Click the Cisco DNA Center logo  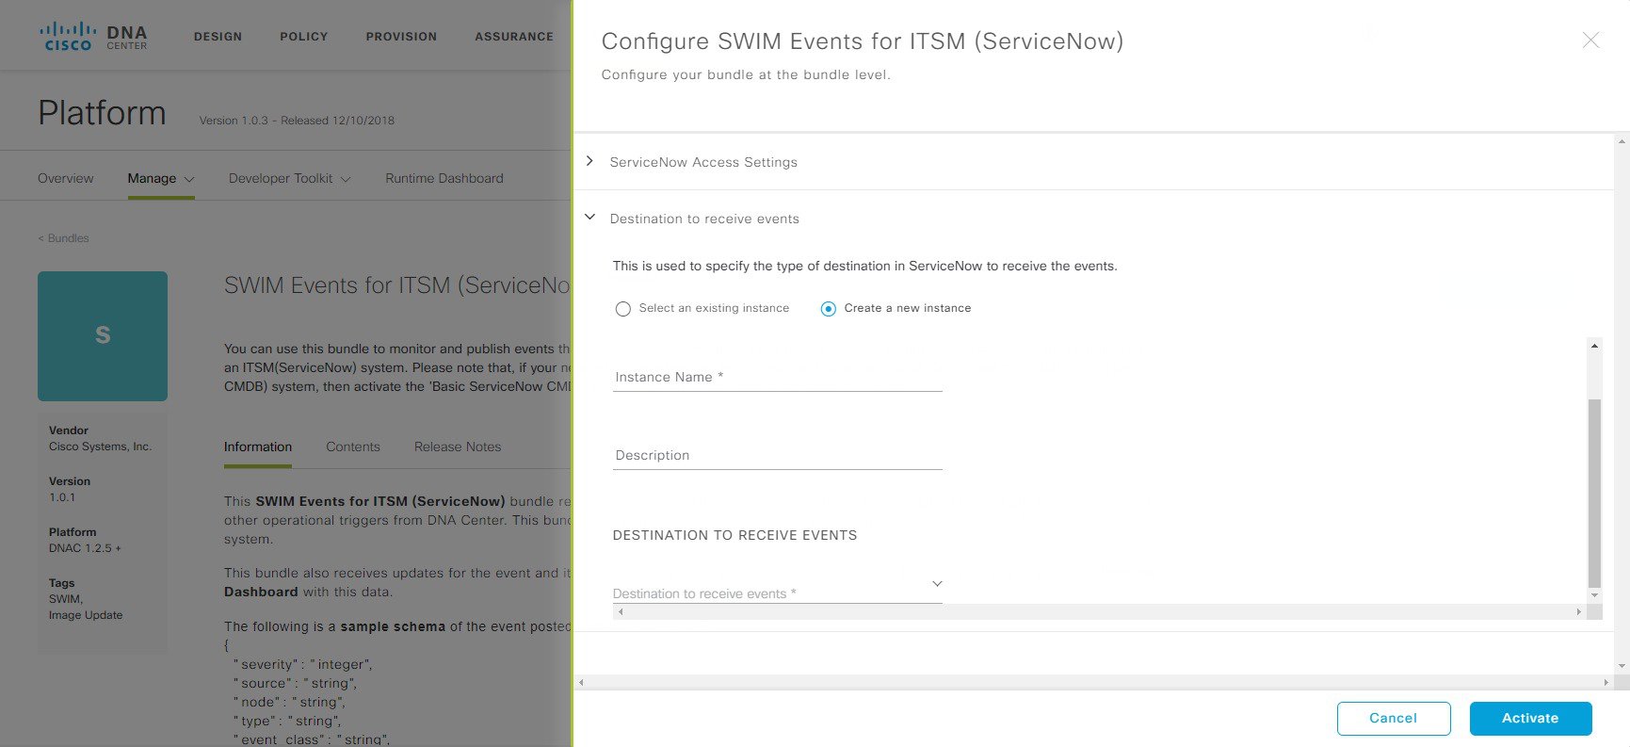(x=93, y=37)
